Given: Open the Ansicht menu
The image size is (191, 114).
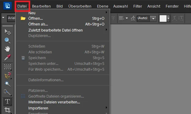Looking at the screenshot, I should (x=154, y=6).
